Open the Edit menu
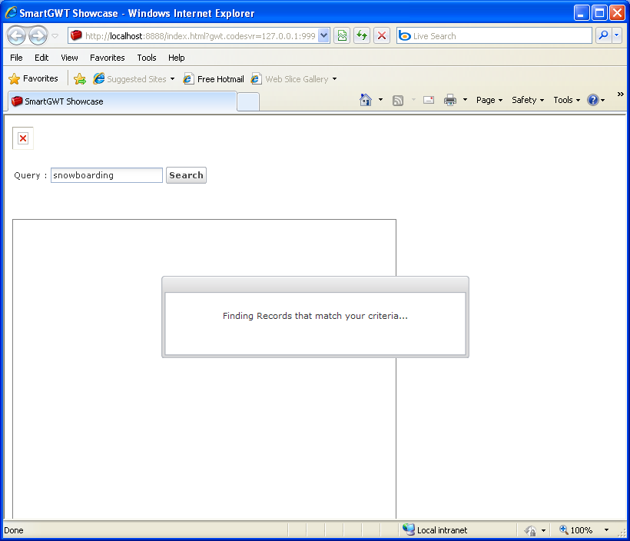Image resolution: width=630 pixels, height=541 pixels. (41, 58)
